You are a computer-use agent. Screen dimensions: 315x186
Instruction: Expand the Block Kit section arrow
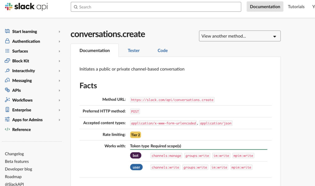(x=59, y=61)
